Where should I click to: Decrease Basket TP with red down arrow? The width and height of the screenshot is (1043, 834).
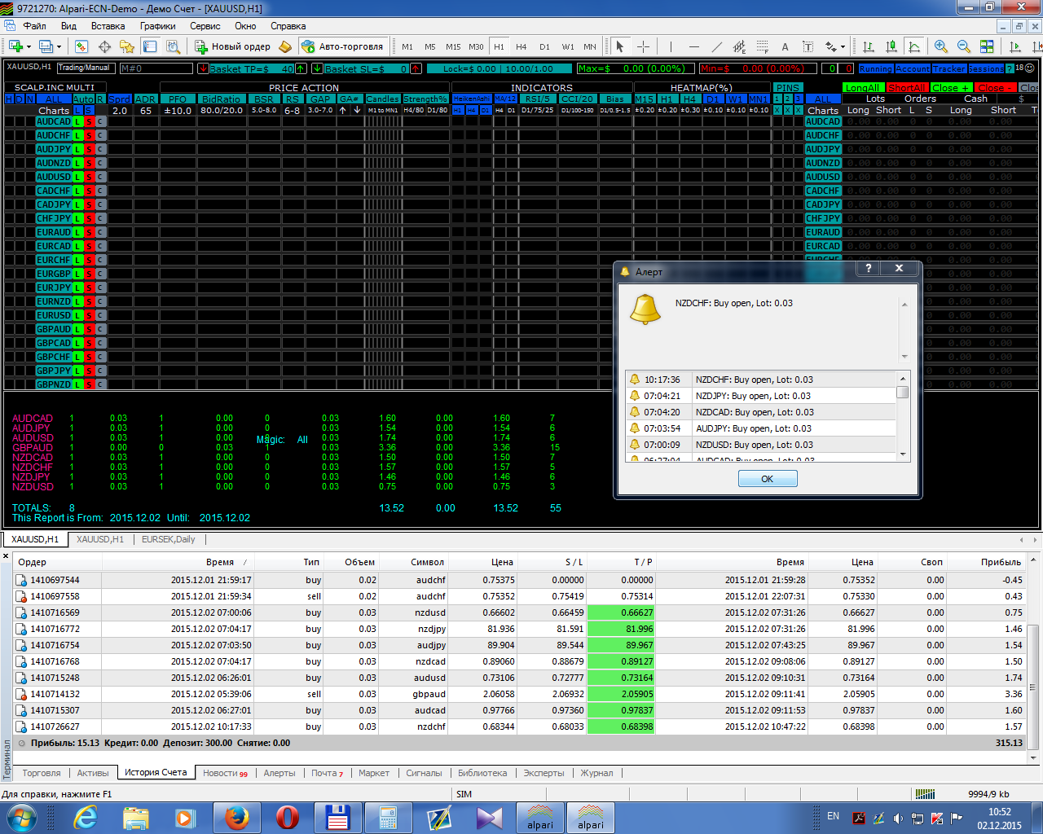click(204, 68)
